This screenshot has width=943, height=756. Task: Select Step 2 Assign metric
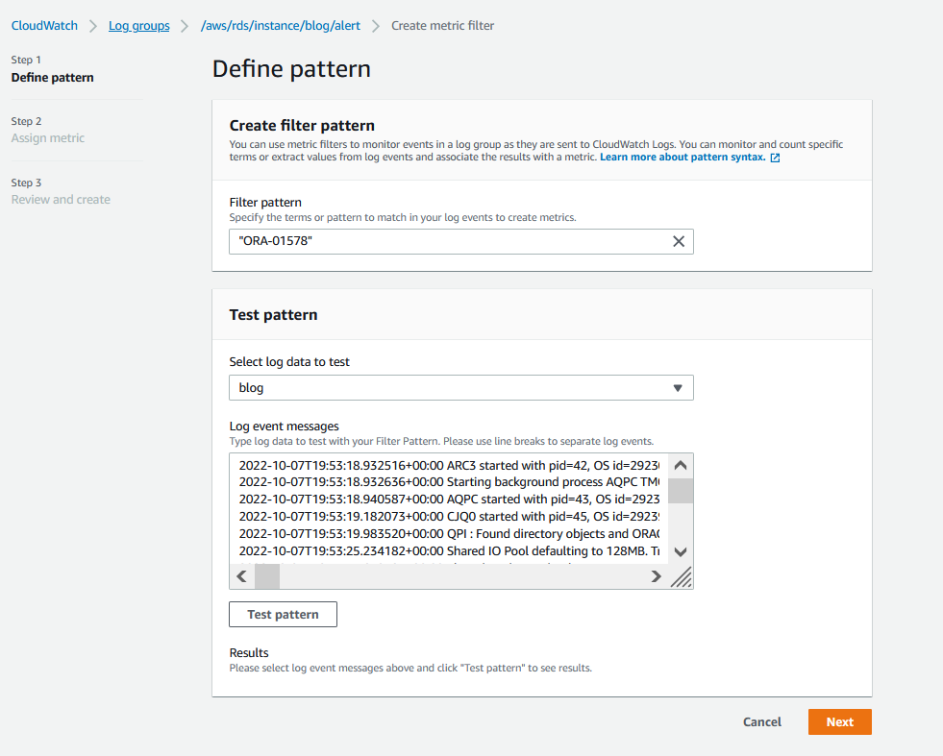pos(48,138)
